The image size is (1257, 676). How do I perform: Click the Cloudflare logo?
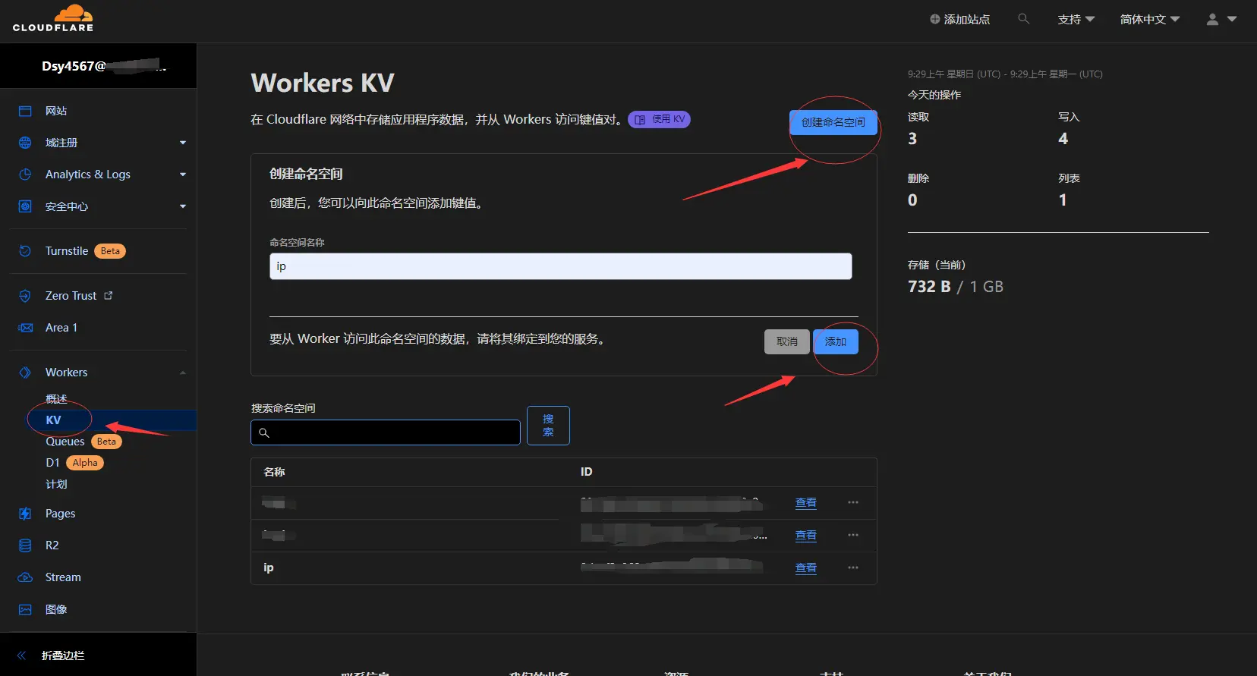point(53,19)
